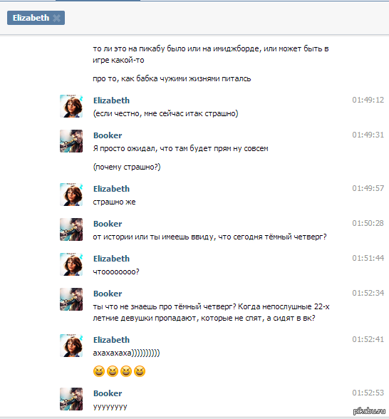Image resolution: width=389 pixels, height=419 pixels.
Task: Select message "ты что не знаешь про тёмный четверг?"
Action: 211,312
